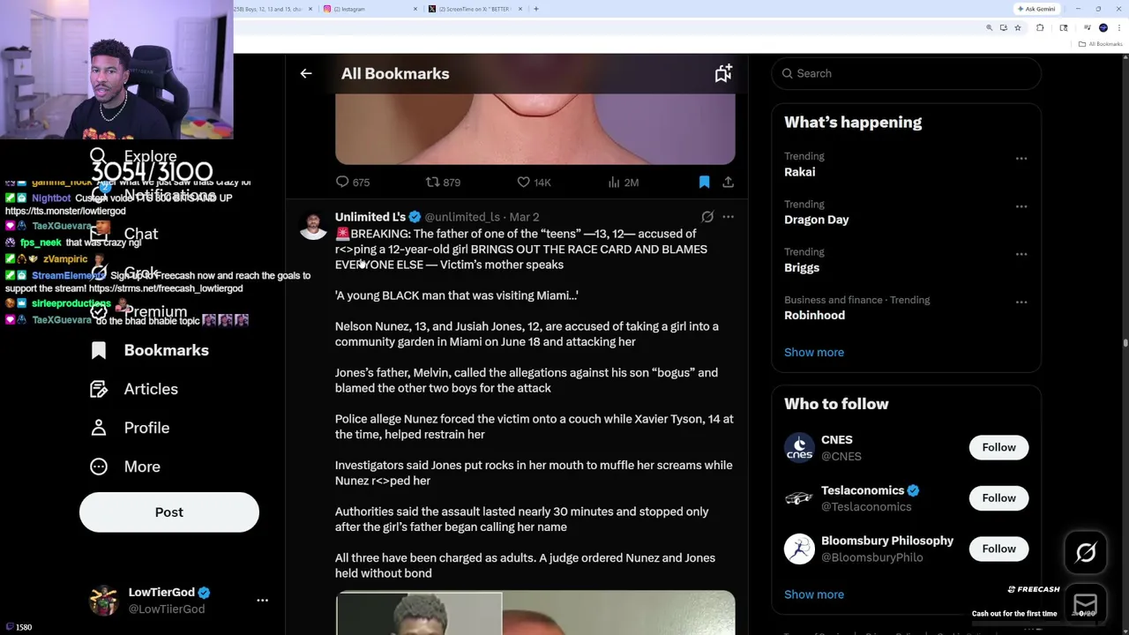Click the zoom magnifier icon in address bar

click(990, 28)
